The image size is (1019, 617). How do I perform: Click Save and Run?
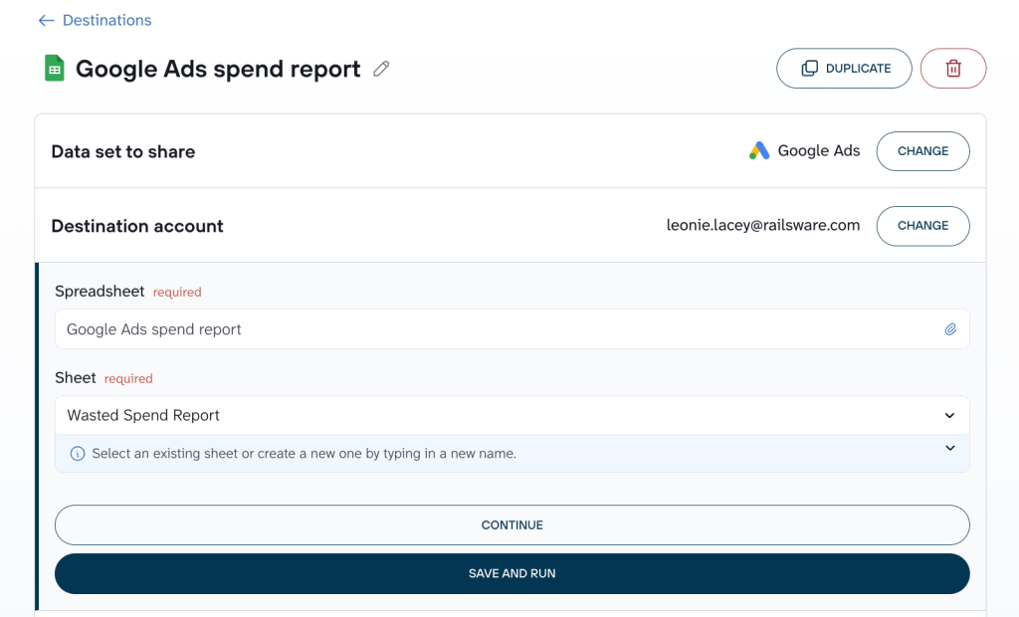[512, 573]
